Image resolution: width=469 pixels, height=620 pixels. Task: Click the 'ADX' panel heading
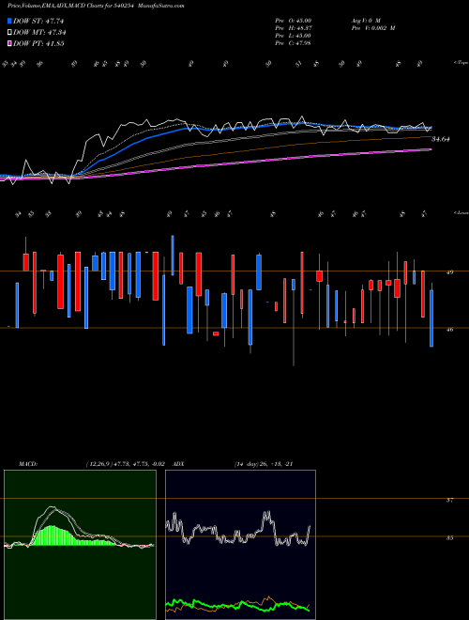pyautogui.click(x=178, y=464)
